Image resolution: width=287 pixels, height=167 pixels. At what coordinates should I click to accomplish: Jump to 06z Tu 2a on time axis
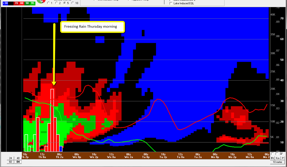[x=198, y=156]
